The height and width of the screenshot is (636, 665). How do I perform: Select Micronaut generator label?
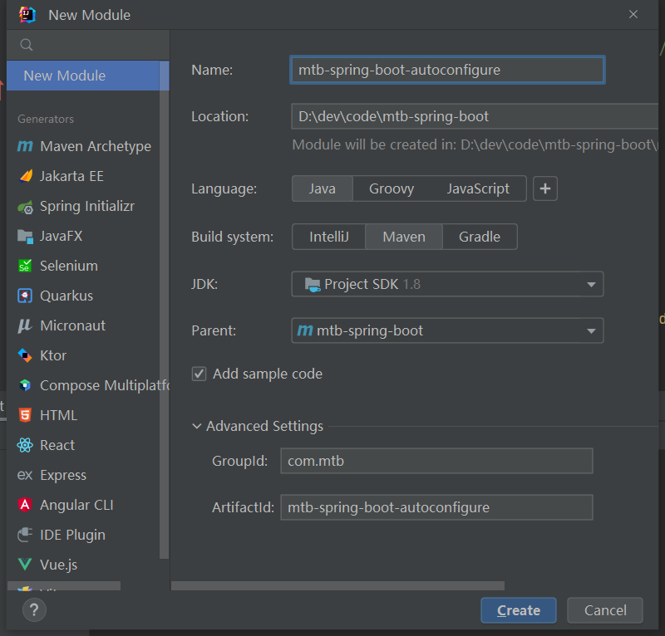[72, 325]
